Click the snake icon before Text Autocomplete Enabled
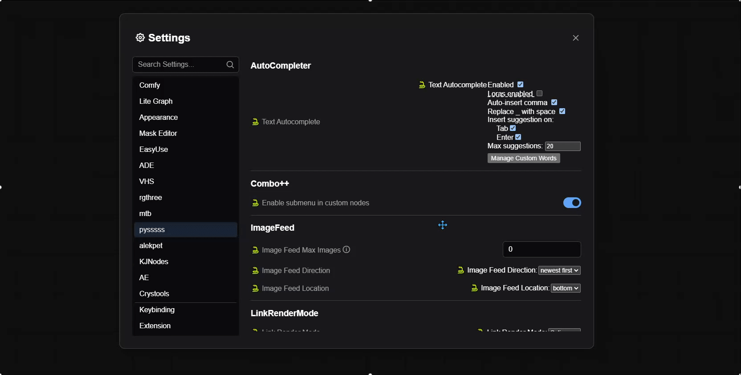Screen dimensions: 741x375 (x=422, y=85)
